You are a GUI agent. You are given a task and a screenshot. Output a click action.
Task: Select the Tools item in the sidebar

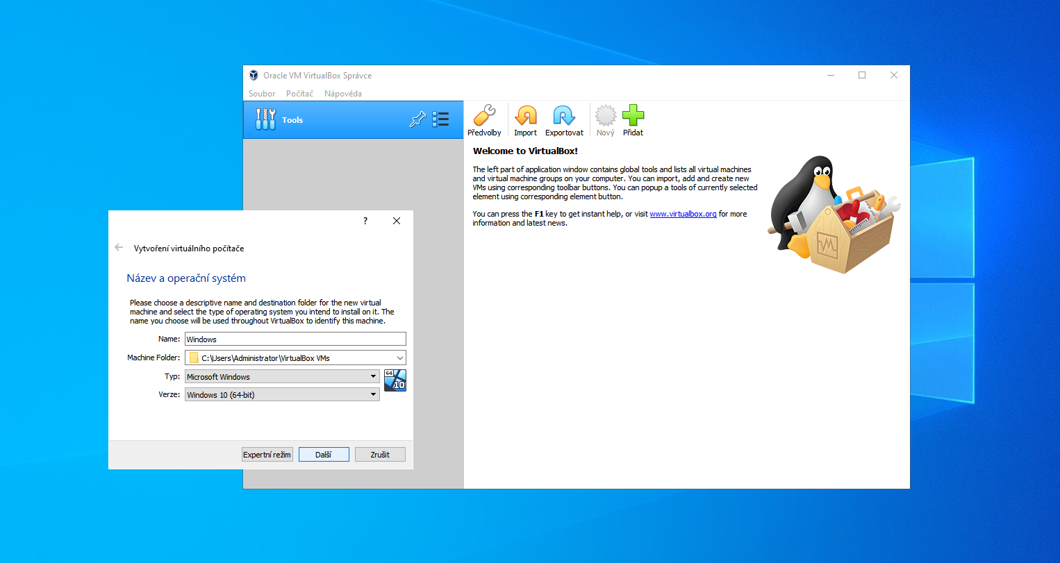[x=353, y=119]
